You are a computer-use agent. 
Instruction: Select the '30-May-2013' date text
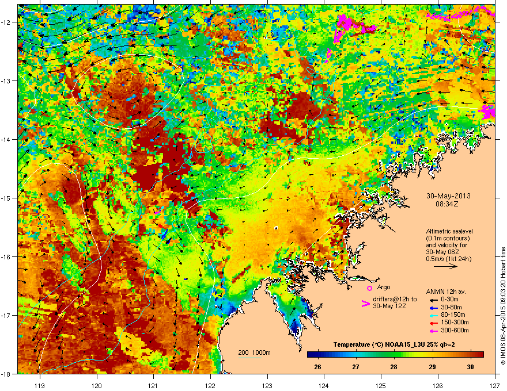[x=448, y=196]
